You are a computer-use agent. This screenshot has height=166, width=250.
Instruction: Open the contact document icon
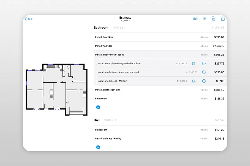[x=214, y=19]
